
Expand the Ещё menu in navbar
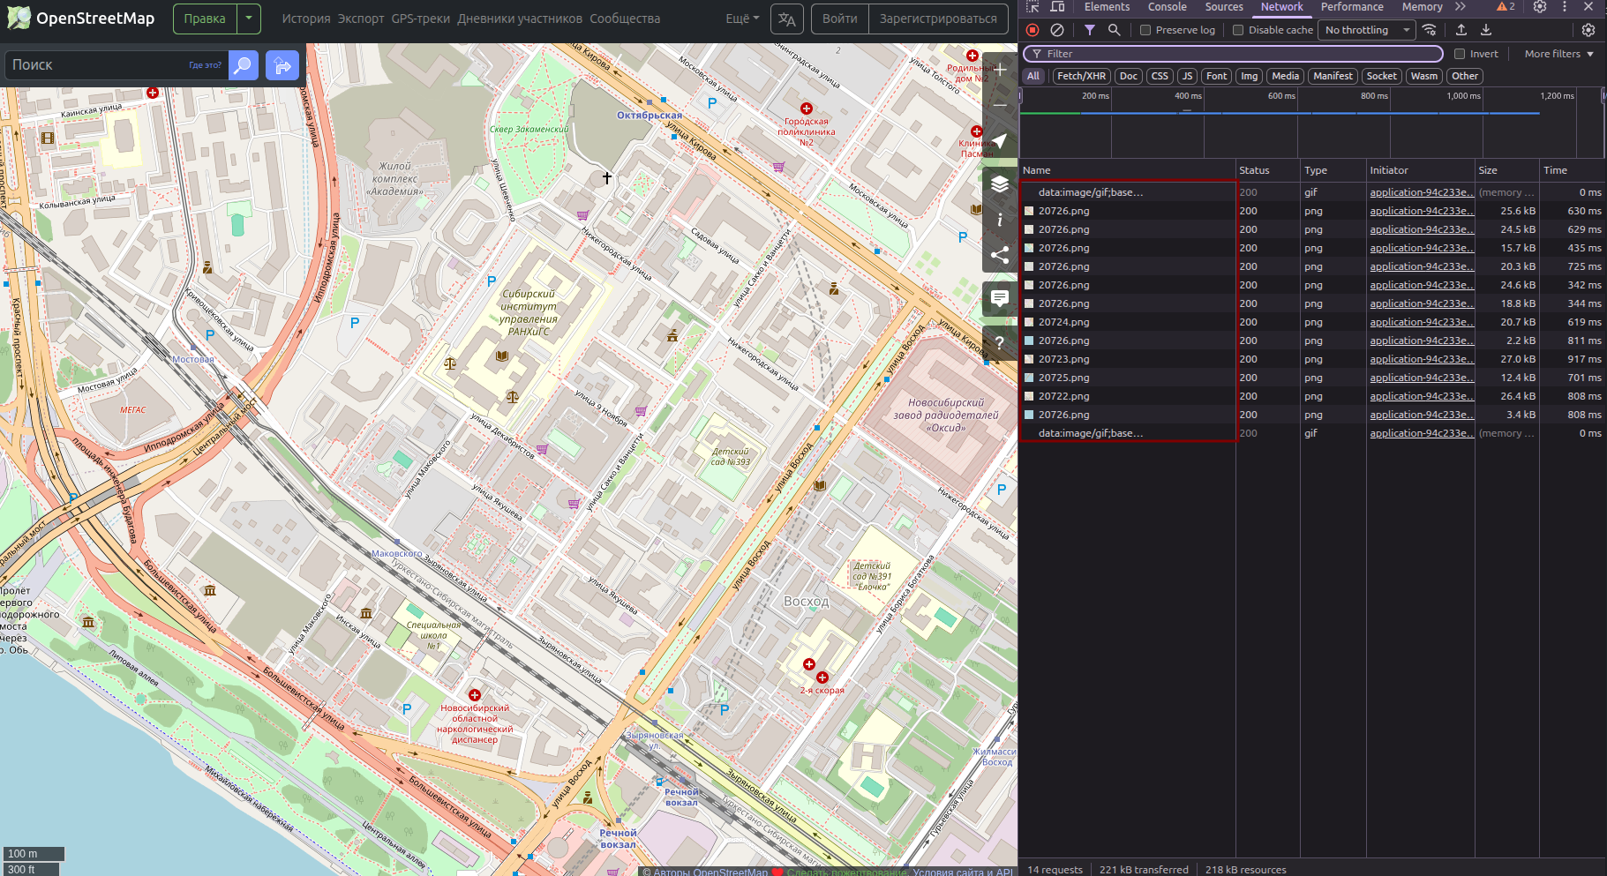point(742,19)
